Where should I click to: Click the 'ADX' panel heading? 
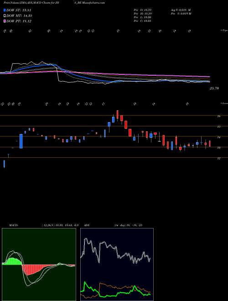[x=87, y=225]
